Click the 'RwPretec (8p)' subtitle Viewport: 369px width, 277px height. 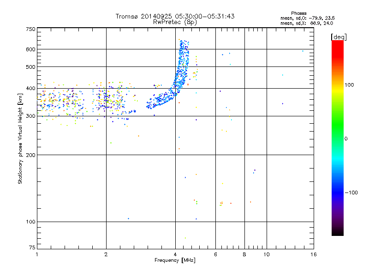(175, 22)
